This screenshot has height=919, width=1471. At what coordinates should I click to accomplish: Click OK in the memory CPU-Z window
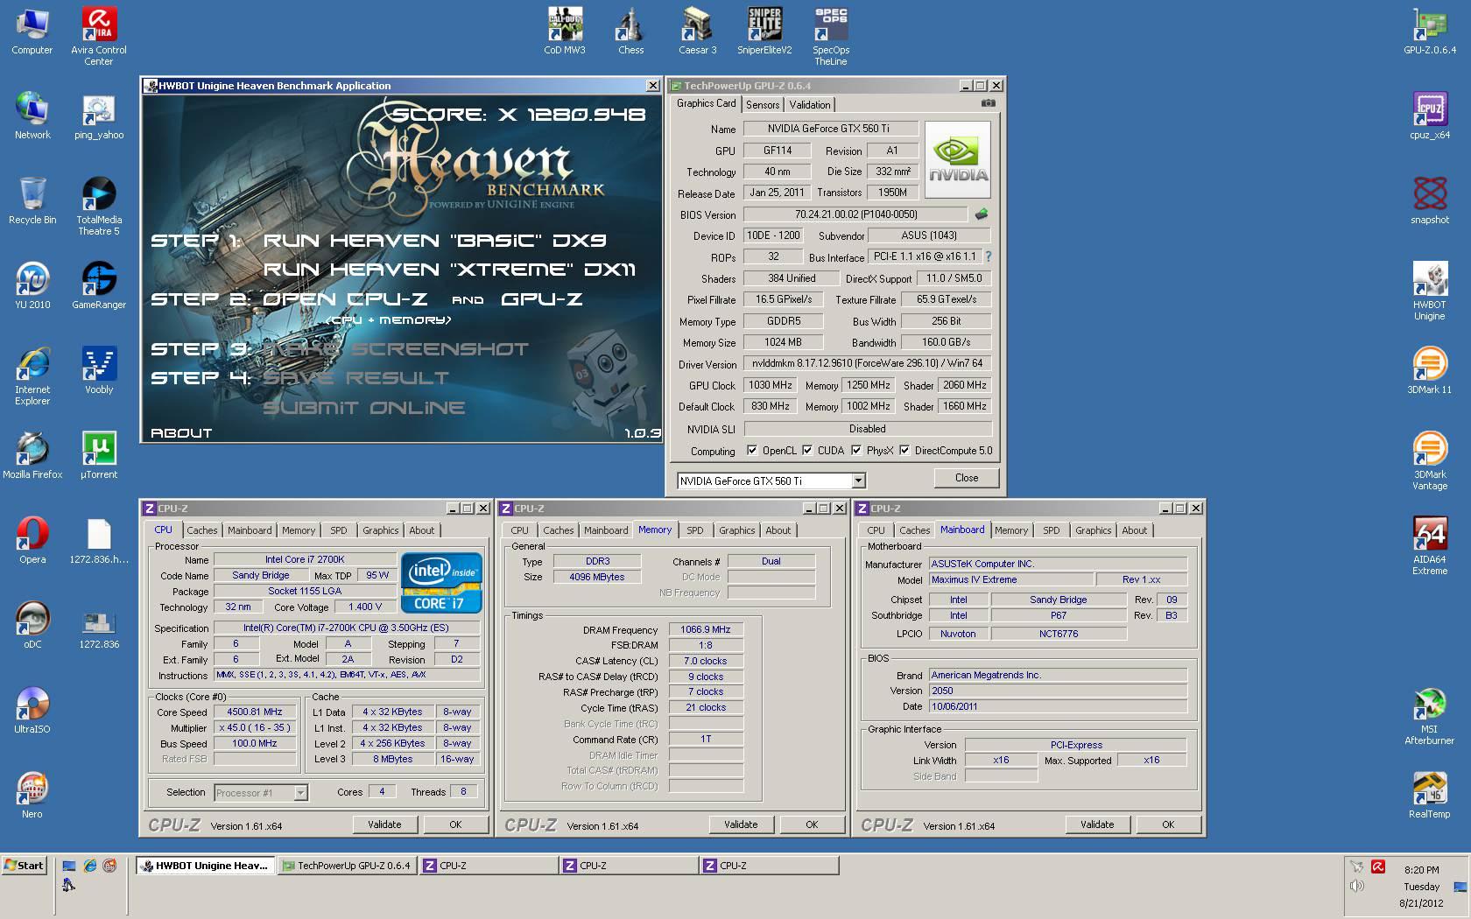click(812, 824)
